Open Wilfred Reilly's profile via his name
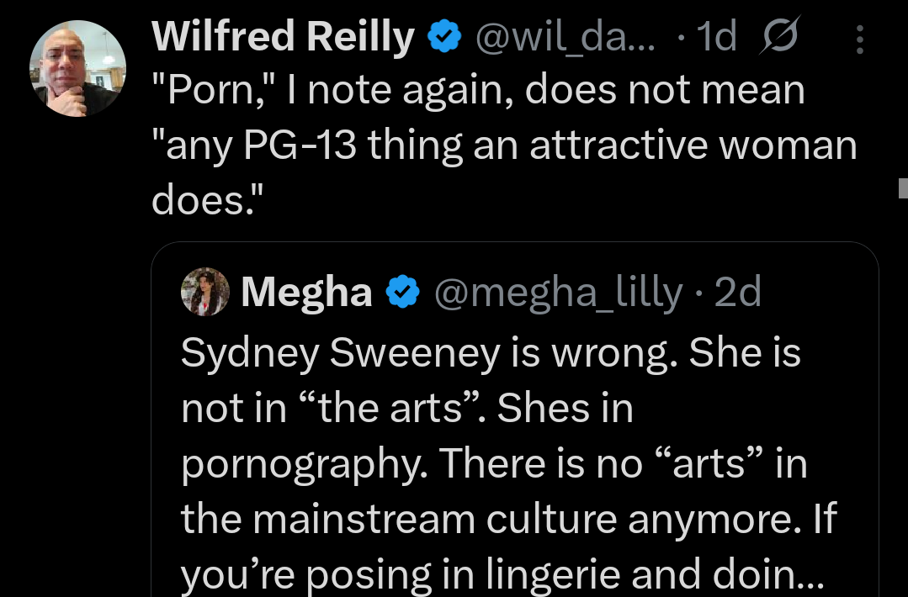Image resolution: width=908 pixels, height=597 pixels. pyautogui.click(x=282, y=35)
